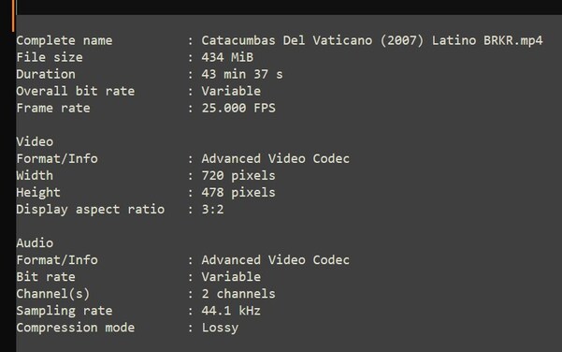This screenshot has height=352, width=562.
Task: Click Advanced Video Codec under Audio
Action: pos(275,259)
